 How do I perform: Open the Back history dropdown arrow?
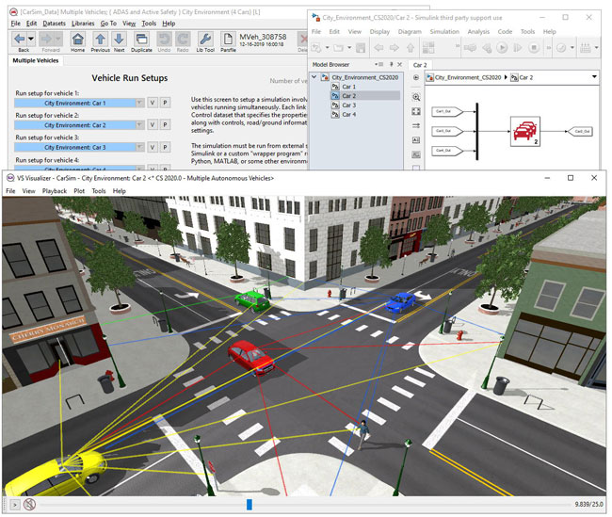[31, 39]
